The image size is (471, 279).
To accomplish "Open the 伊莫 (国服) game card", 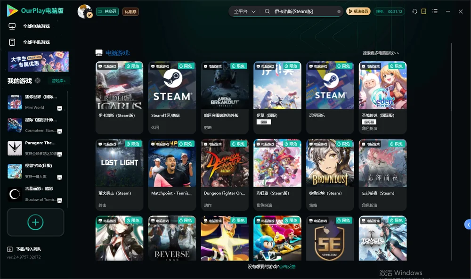I will (x=277, y=98).
